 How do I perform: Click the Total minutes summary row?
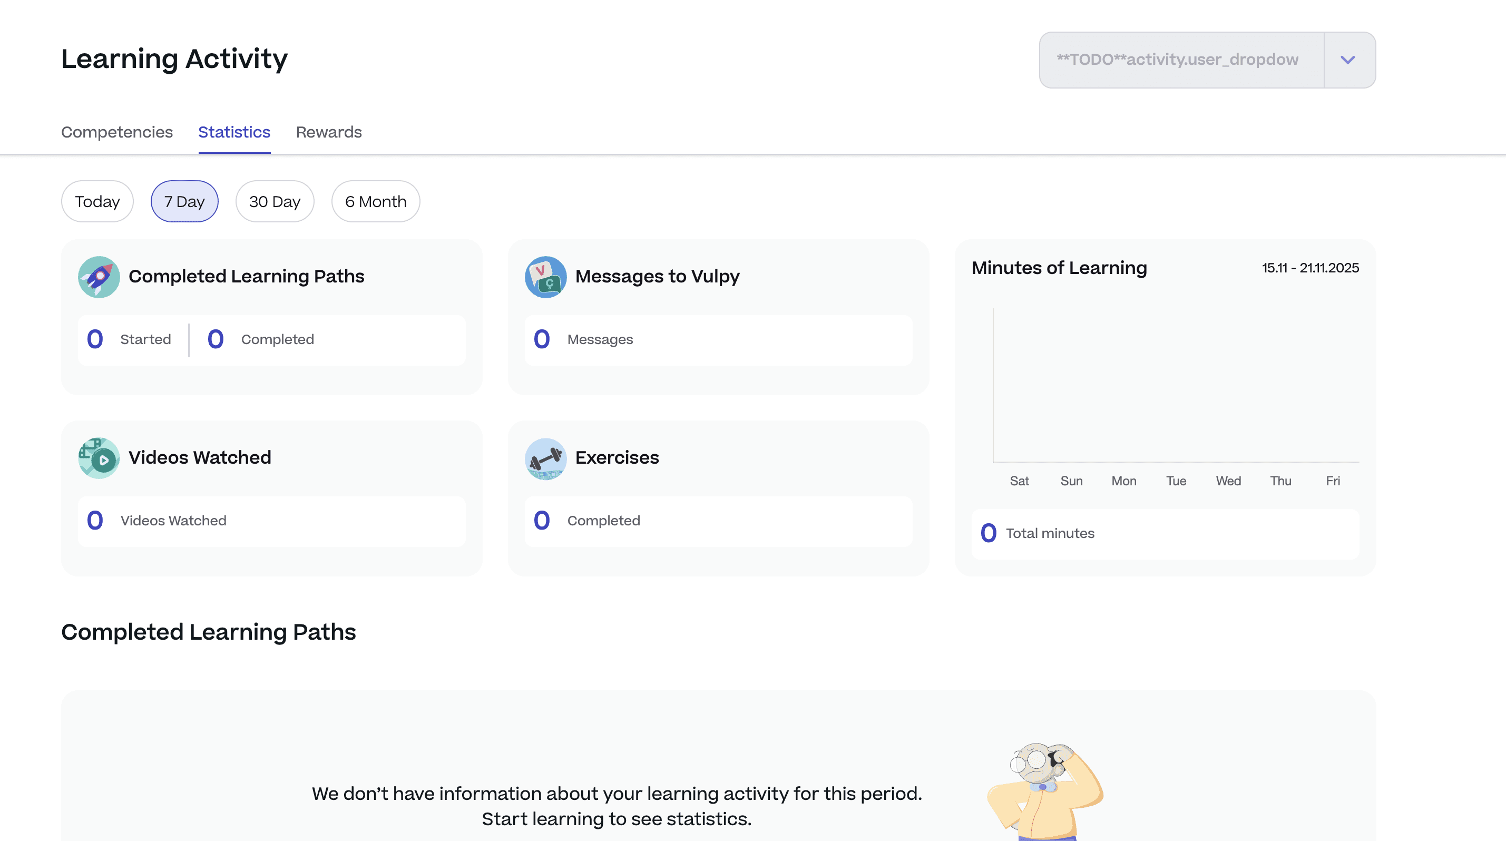(1165, 533)
